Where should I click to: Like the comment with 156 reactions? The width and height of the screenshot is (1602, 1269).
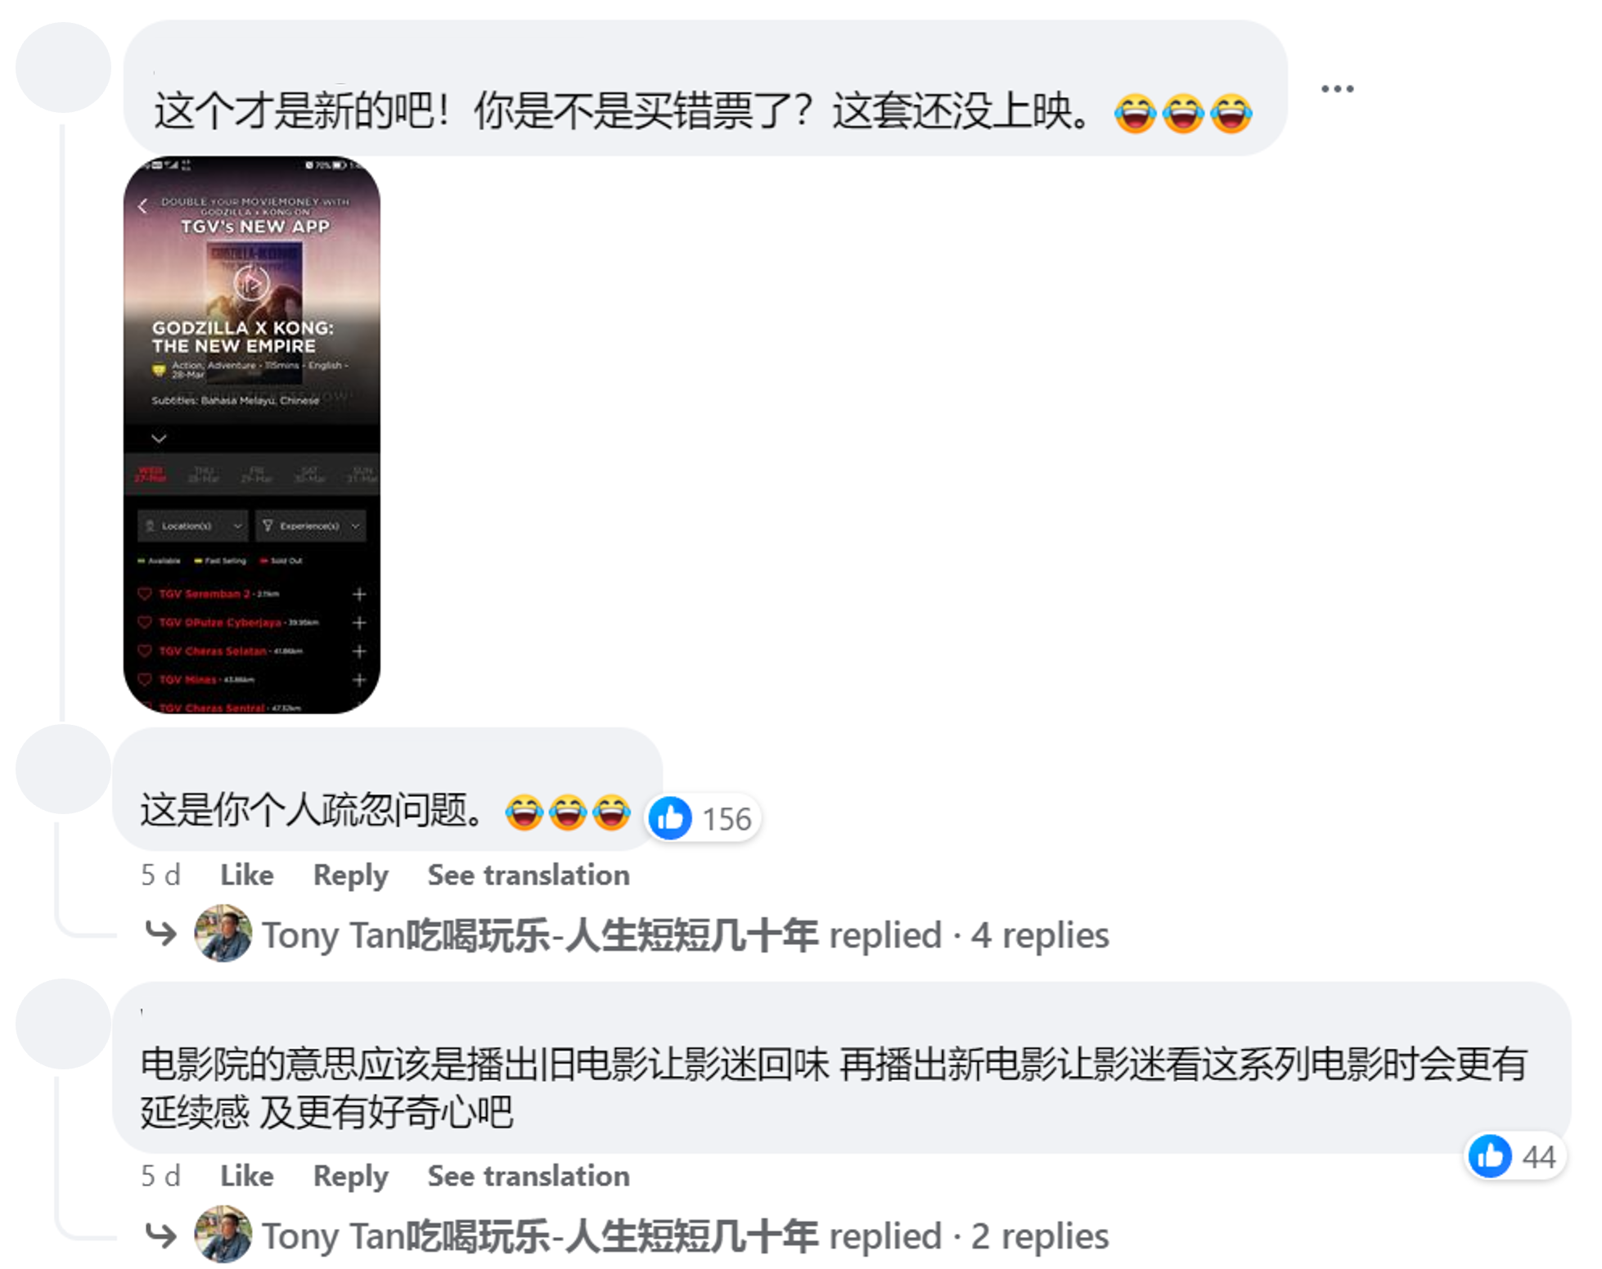[x=246, y=875]
